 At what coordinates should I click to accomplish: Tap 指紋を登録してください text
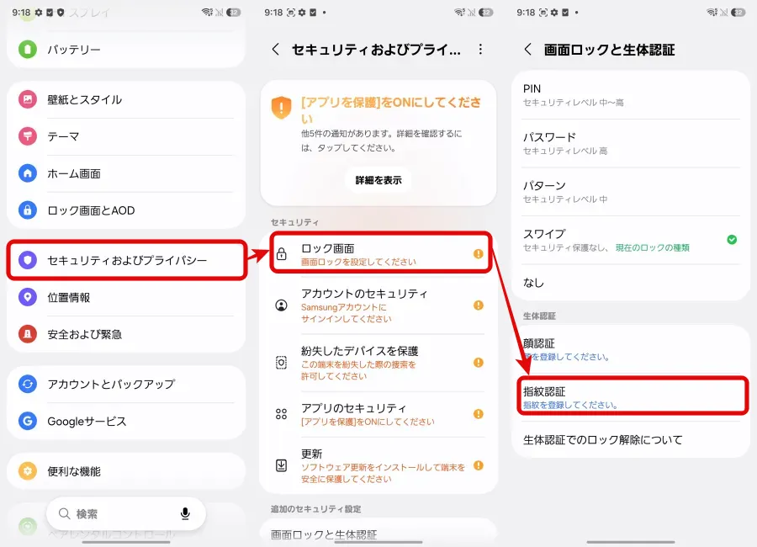(570, 405)
